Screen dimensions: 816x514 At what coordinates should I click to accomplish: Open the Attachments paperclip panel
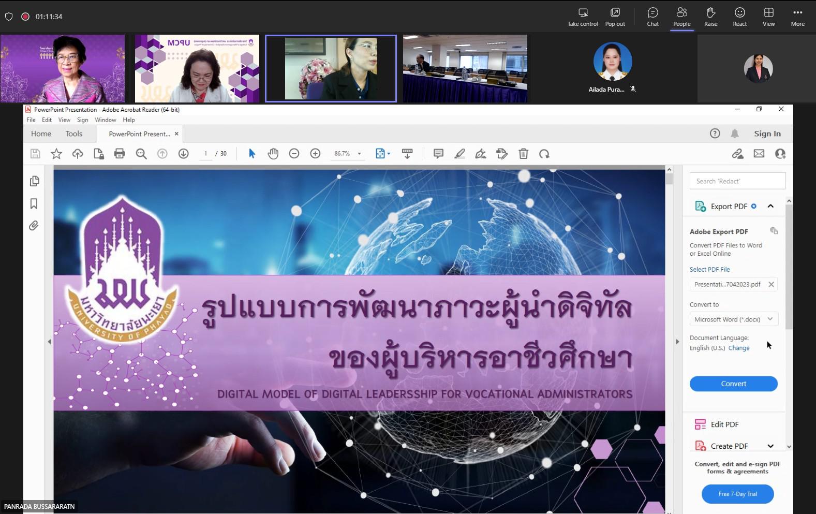[x=34, y=226]
